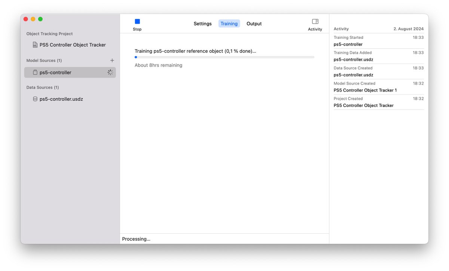Viewport: 449px width, 271px height.
Task: Click the 'Project Created' activity entry
Action: [379, 102]
